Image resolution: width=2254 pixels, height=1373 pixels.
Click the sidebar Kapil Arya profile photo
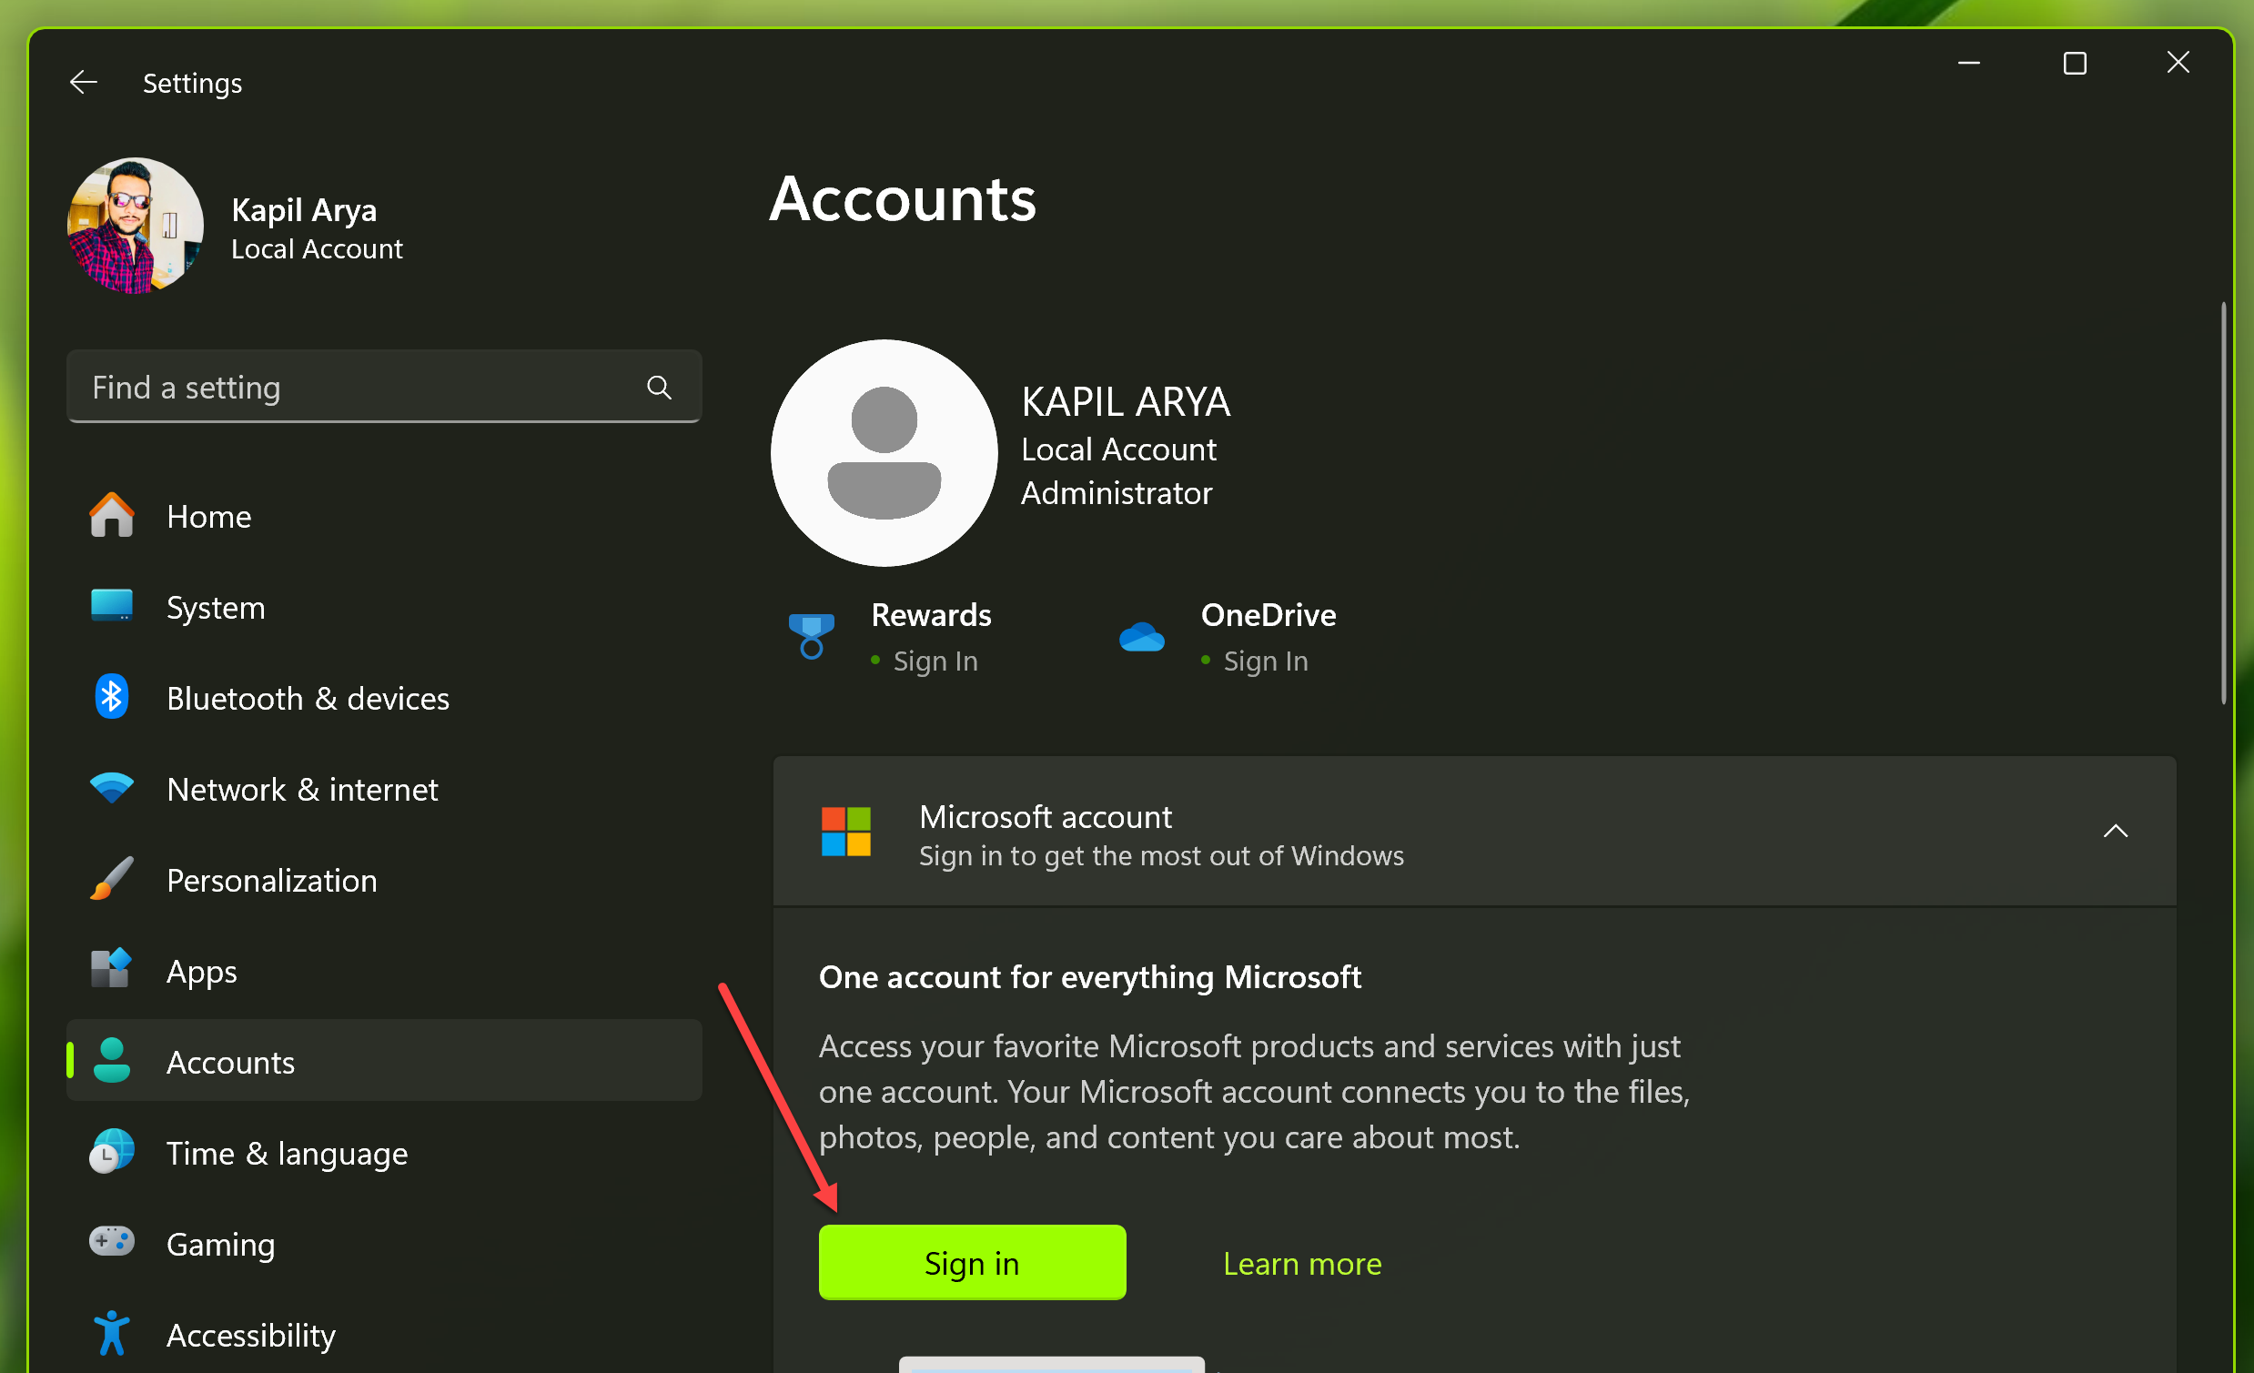pyautogui.click(x=136, y=226)
